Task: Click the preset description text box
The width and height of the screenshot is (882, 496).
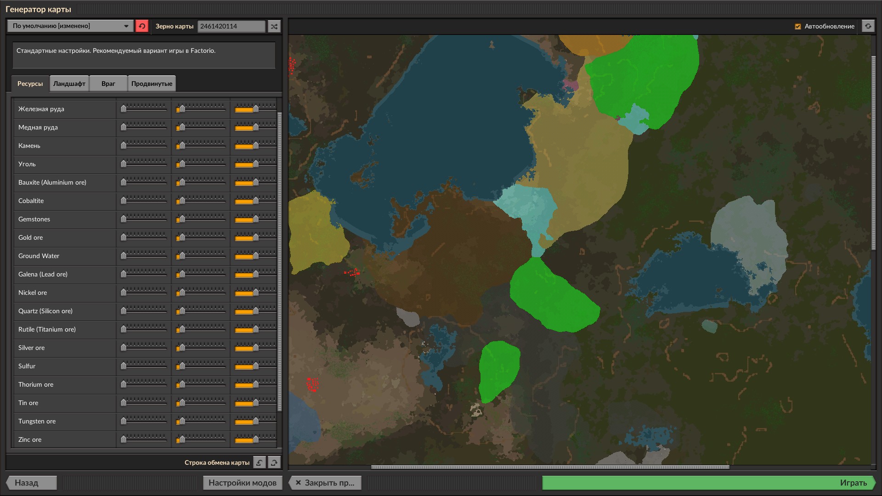Action: [x=144, y=55]
